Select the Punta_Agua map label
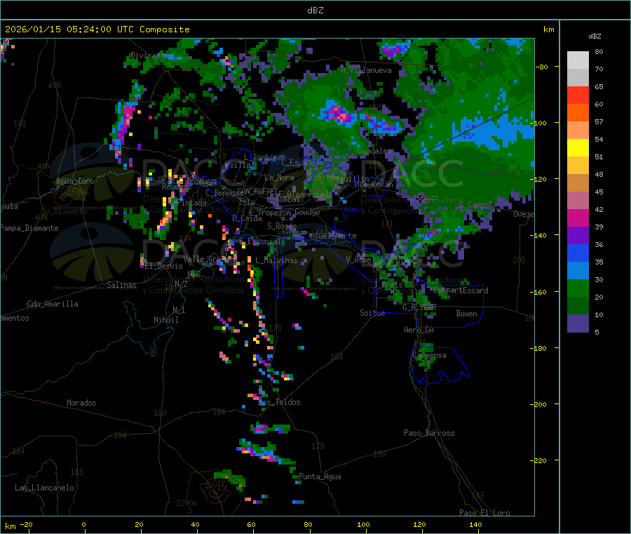Screen dimensions: 631x534 tap(320, 476)
